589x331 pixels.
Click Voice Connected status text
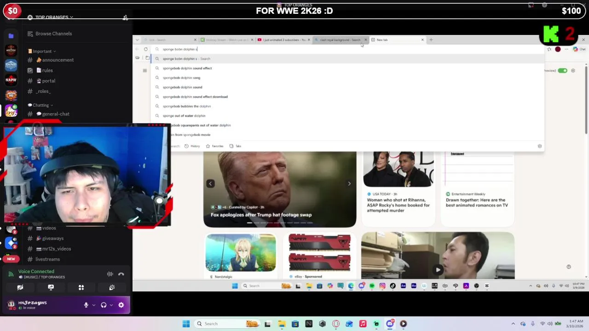point(36,272)
